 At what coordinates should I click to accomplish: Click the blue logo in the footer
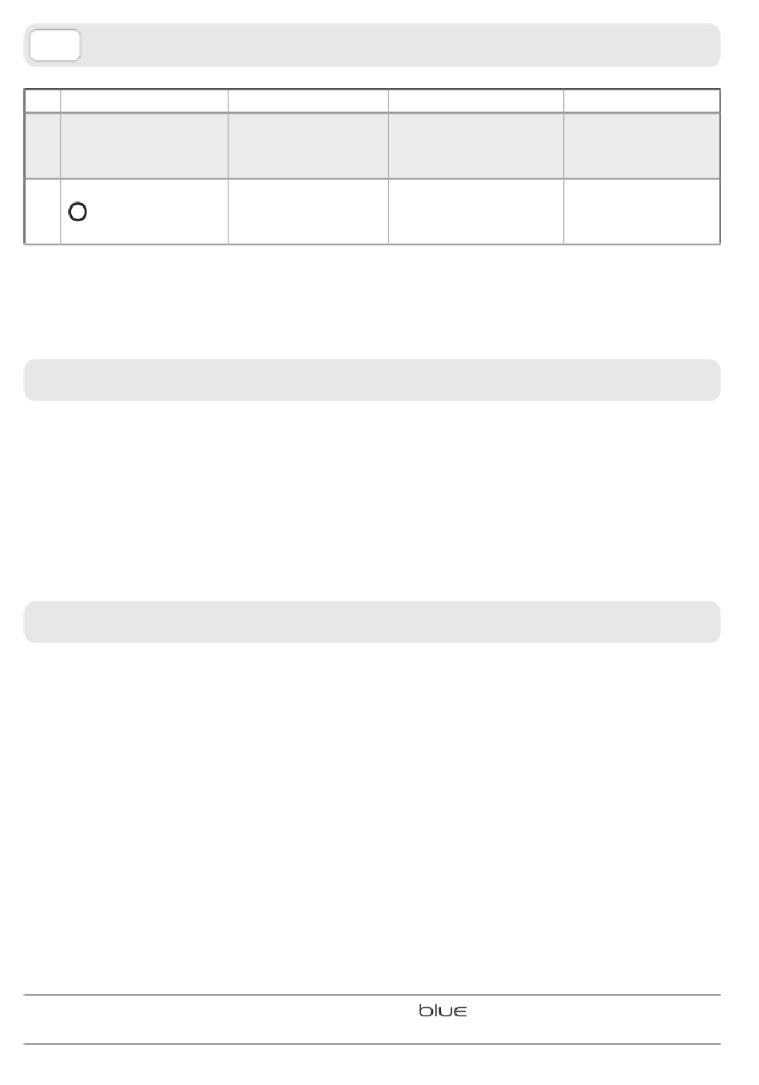point(443,1011)
